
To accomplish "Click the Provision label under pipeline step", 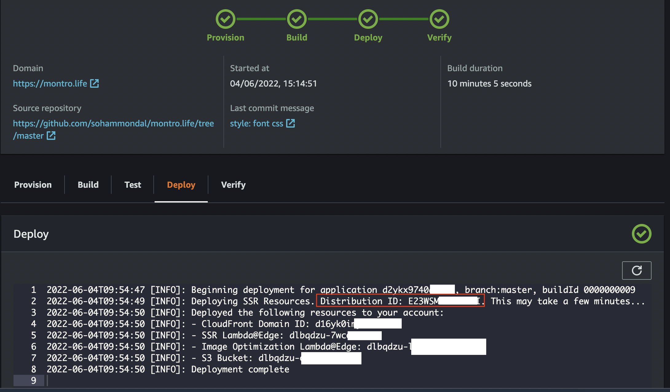I will [x=225, y=37].
